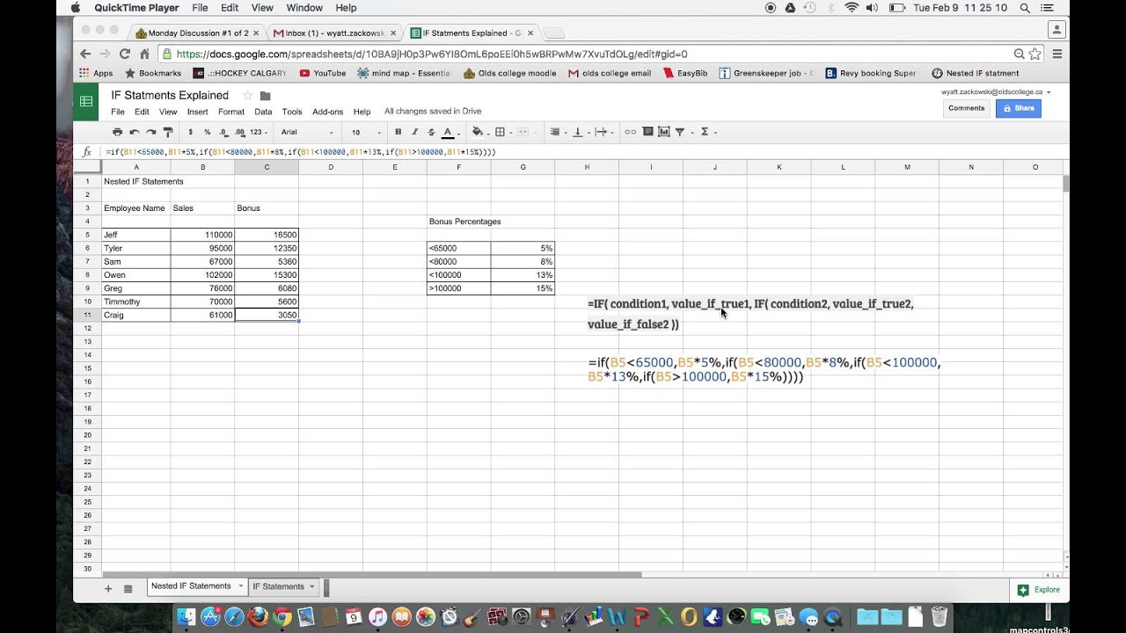The image size is (1126, 633).
Task: Click the Print icon in Sheets toolbar
Action: coord(117,132)
